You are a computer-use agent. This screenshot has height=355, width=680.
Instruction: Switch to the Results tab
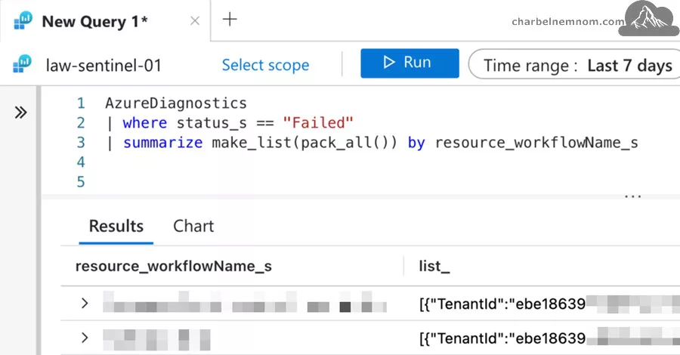click(x=116, y=227)
